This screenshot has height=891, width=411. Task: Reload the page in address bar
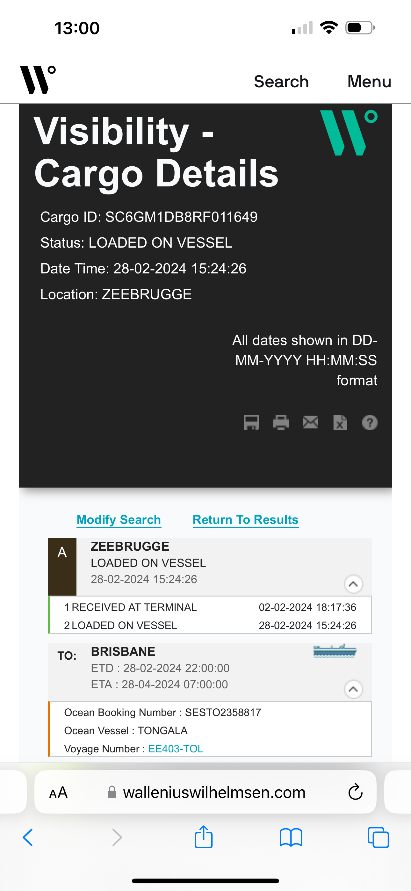(x=355, y=792)
